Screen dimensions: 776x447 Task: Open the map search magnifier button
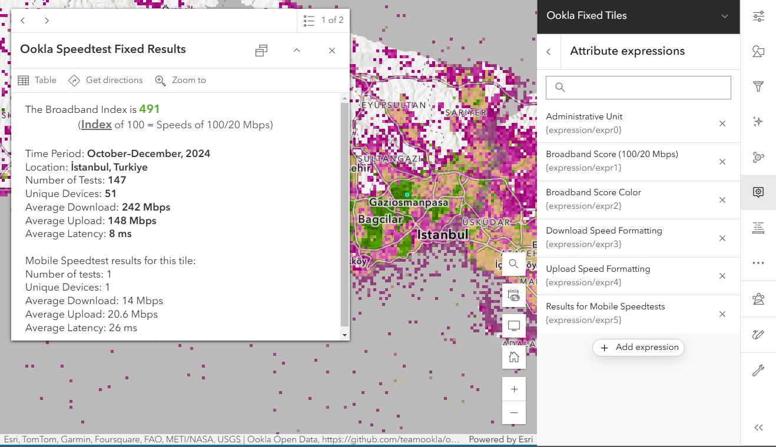514,264
